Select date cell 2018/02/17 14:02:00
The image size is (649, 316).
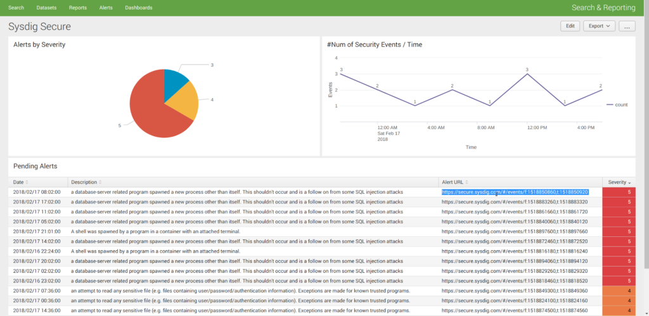(x=36, y=241)
